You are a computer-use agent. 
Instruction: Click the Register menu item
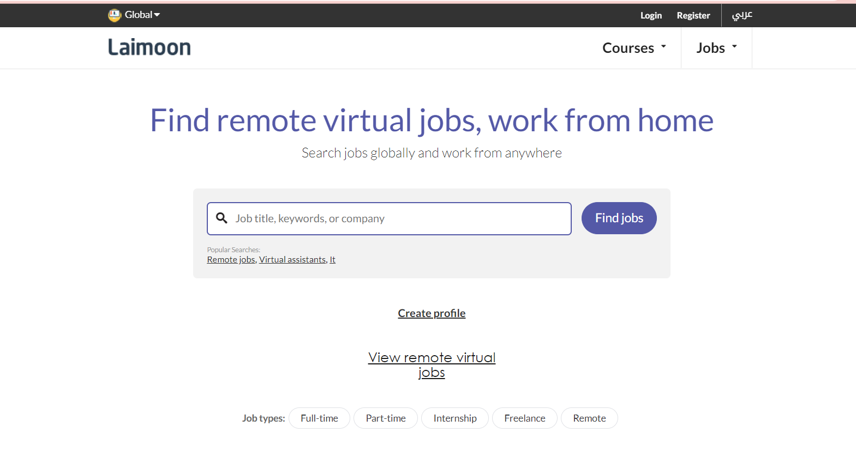(693, 15)
